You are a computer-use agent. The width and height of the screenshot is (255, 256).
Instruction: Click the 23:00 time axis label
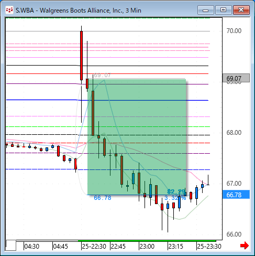click(x=147, y=247)
